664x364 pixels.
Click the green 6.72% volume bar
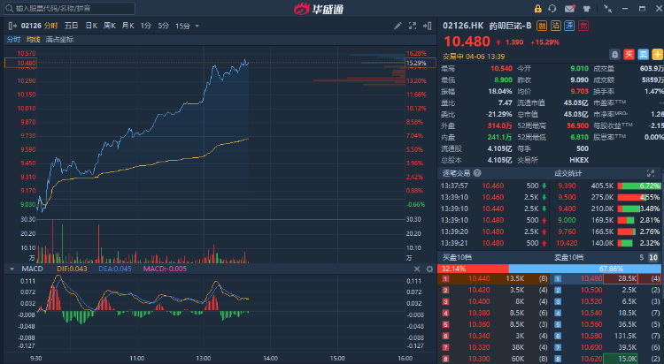639,186
